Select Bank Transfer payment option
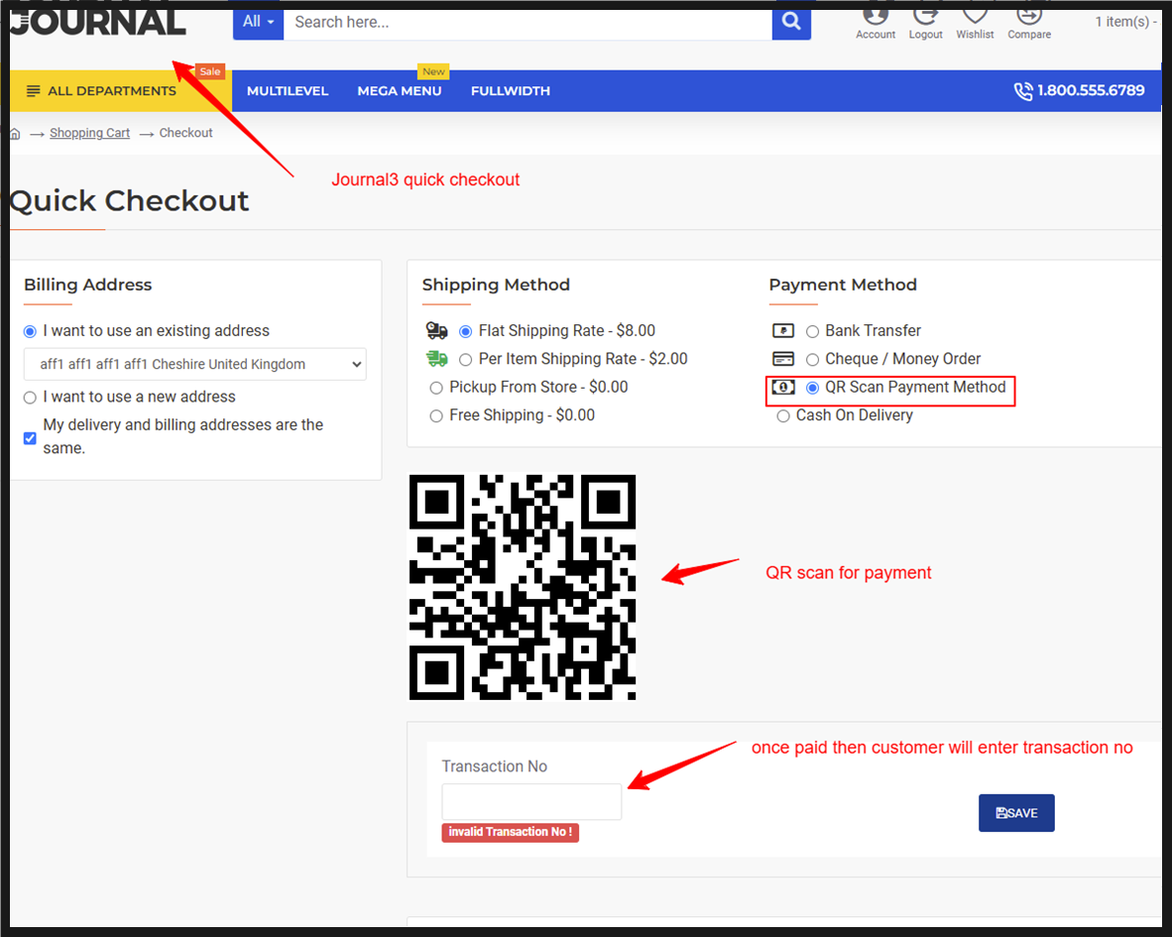The height and width of the screenshot is (937, 1172). tap(812, 331)
